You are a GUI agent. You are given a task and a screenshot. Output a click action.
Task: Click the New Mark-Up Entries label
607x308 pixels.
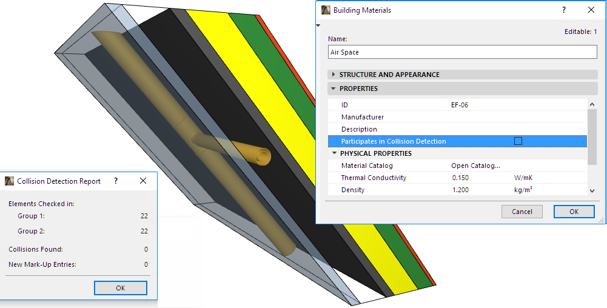pos(42,264)
